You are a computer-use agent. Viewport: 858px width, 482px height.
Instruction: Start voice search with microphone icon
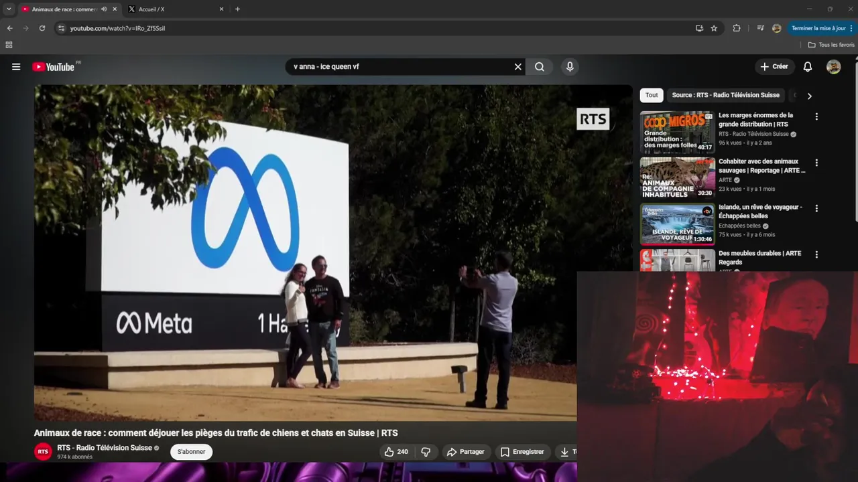[570, 67]
